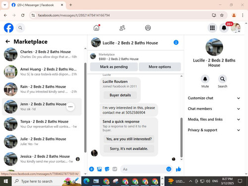Click More options button
Screen dimensions: 248x186
click(x=160, y=67)
